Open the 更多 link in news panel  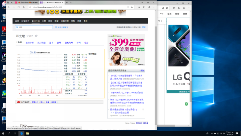pyautogui.click(x=142, y=71)
